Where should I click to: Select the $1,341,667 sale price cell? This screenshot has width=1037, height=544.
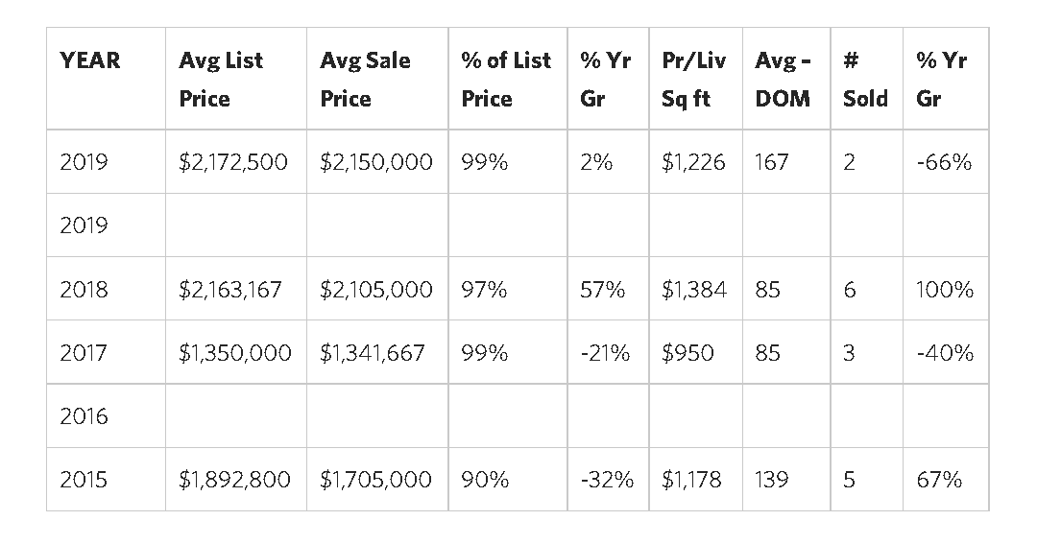pos(372,352)
